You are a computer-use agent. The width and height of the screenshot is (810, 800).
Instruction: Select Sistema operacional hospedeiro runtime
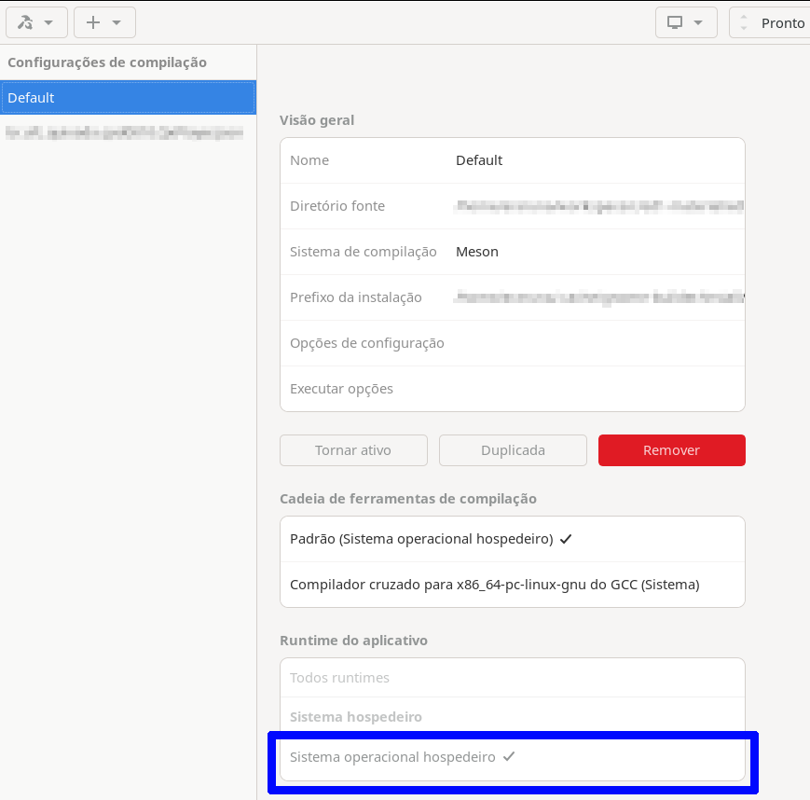[x=512, y=757]
